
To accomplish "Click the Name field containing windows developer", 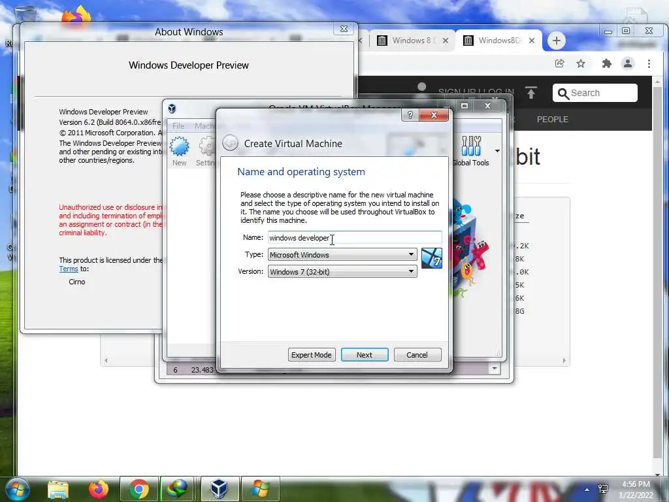I will 355,238.
